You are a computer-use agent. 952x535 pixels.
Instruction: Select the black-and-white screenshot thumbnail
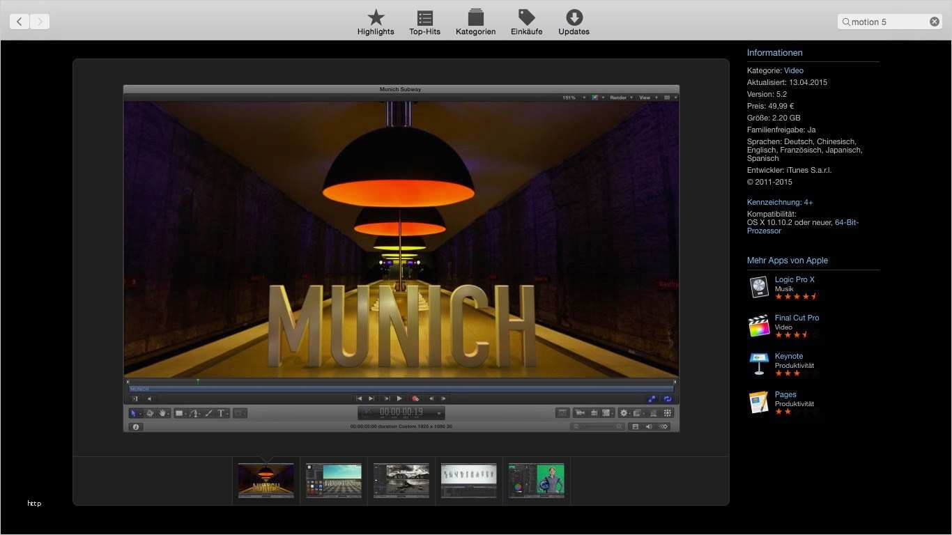point(401,480)
